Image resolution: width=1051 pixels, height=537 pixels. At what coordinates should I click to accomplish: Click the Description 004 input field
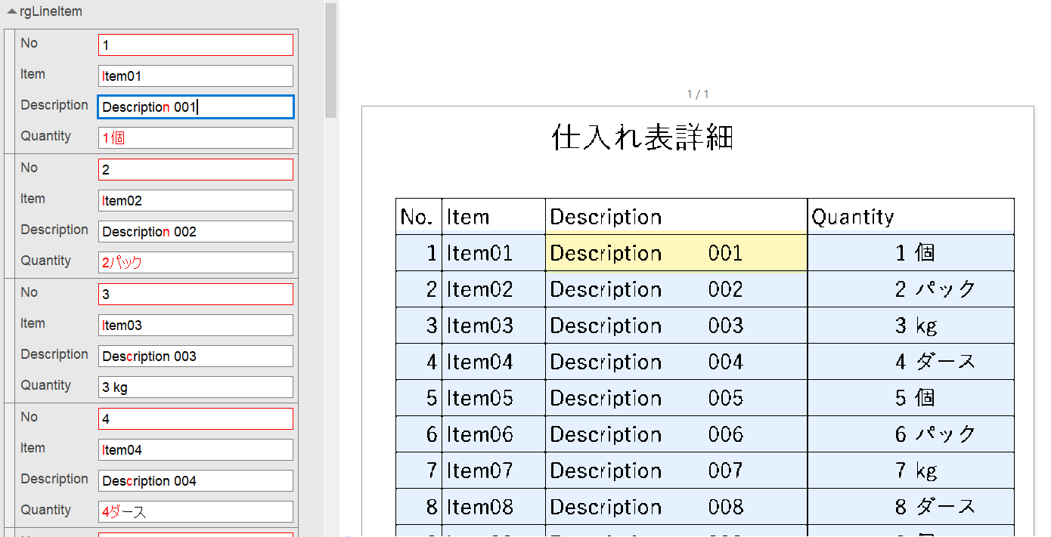click(x=196, y=480)
